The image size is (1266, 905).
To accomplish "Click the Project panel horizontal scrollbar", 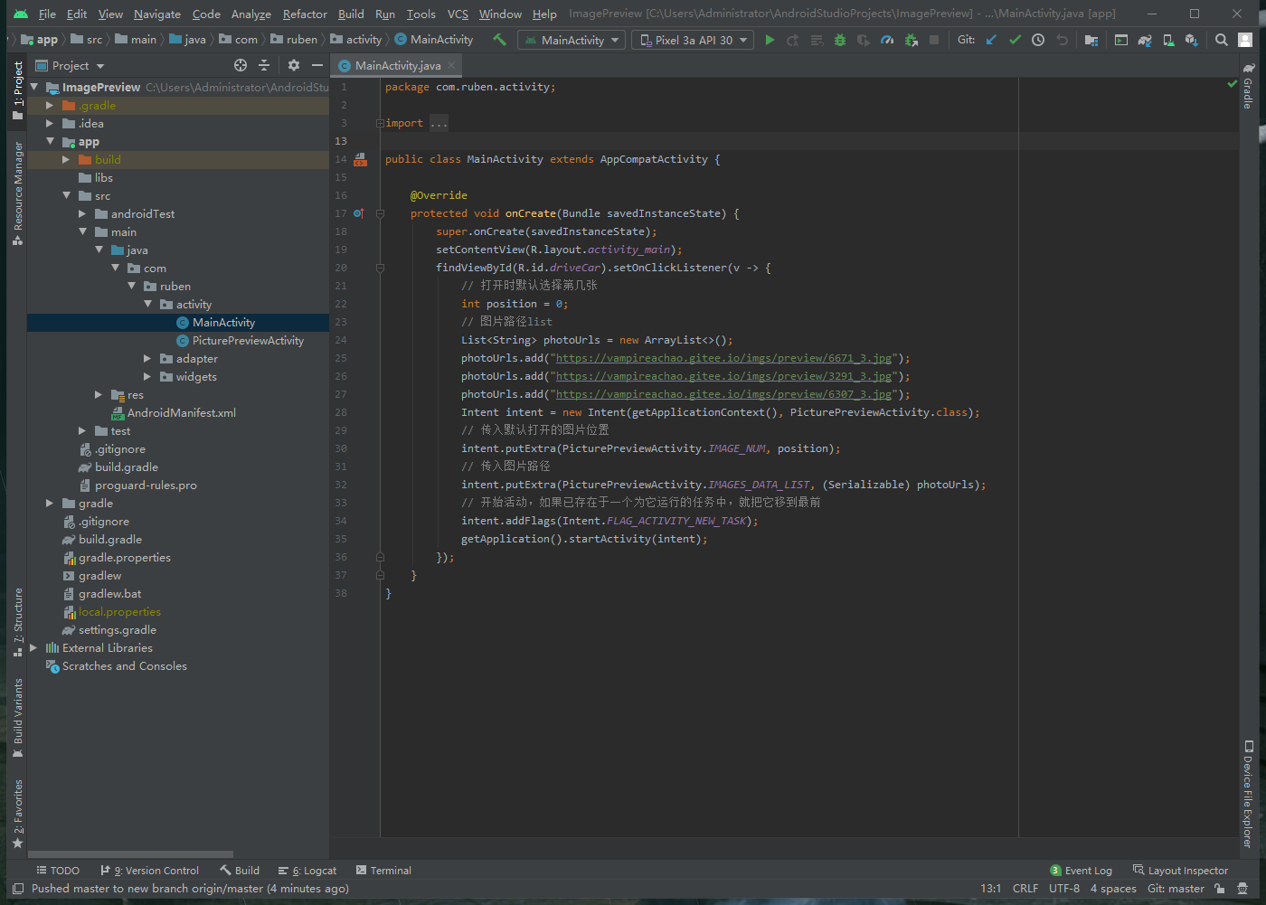I will 131,853.
